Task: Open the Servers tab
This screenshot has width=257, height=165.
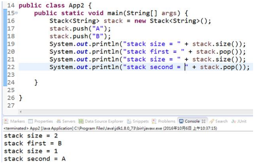Action: [x=66, y=121]
